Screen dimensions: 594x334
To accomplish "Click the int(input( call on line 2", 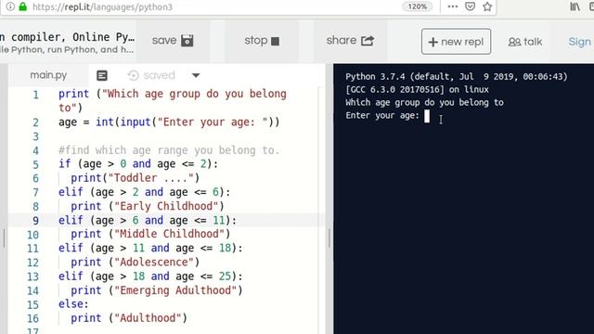I will (126, 122).
